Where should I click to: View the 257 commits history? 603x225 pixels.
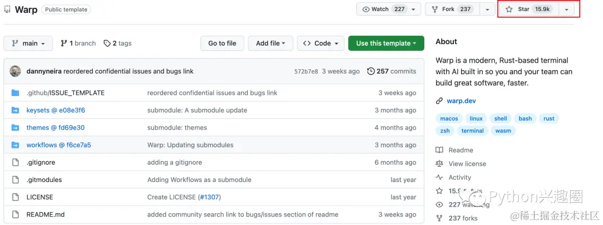click(391, 71)
